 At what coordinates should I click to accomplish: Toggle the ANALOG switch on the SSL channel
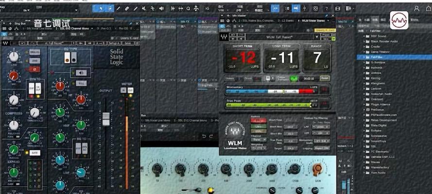point(35,52)
